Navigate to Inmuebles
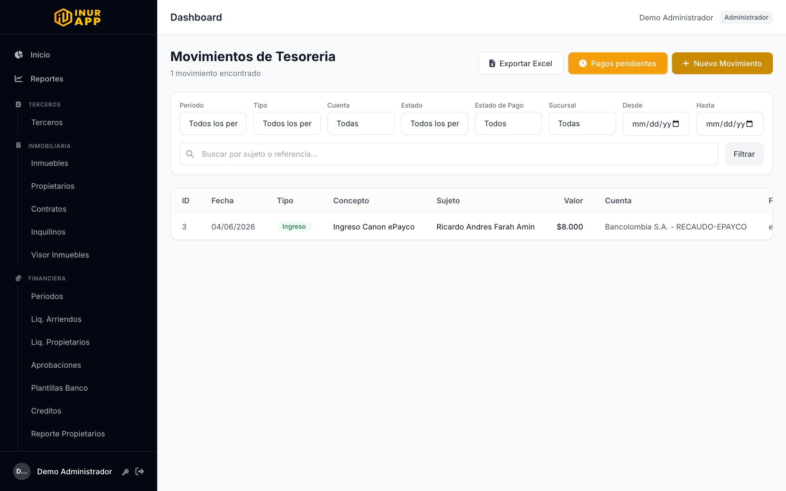786x491 pixels. click(x=50, y=163)
